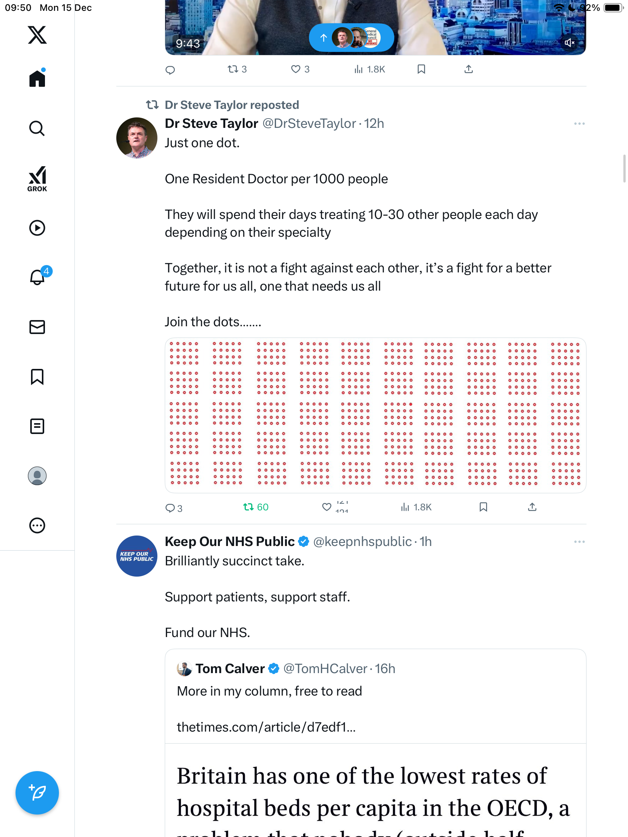Go to Home timeline
This screenshot has height=837, width=628.
37,78
